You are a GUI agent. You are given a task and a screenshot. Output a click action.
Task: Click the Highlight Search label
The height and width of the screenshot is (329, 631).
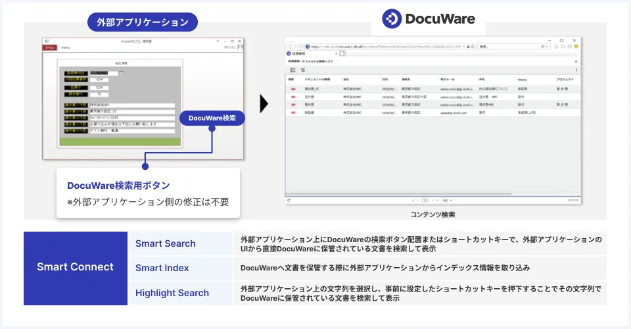click(x=172, y=293)
